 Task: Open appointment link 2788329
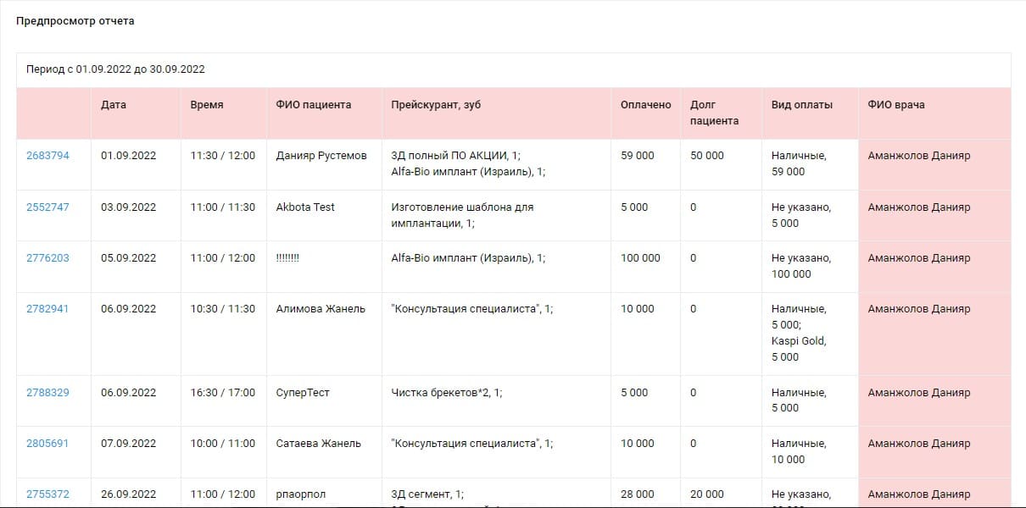point(47,393)
